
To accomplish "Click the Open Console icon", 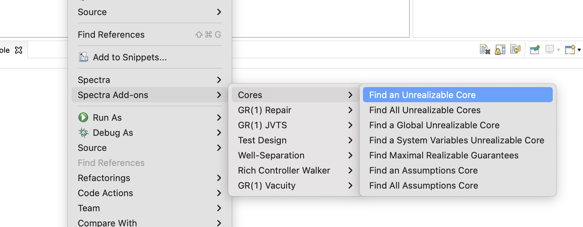I will (x=570, y=50).
